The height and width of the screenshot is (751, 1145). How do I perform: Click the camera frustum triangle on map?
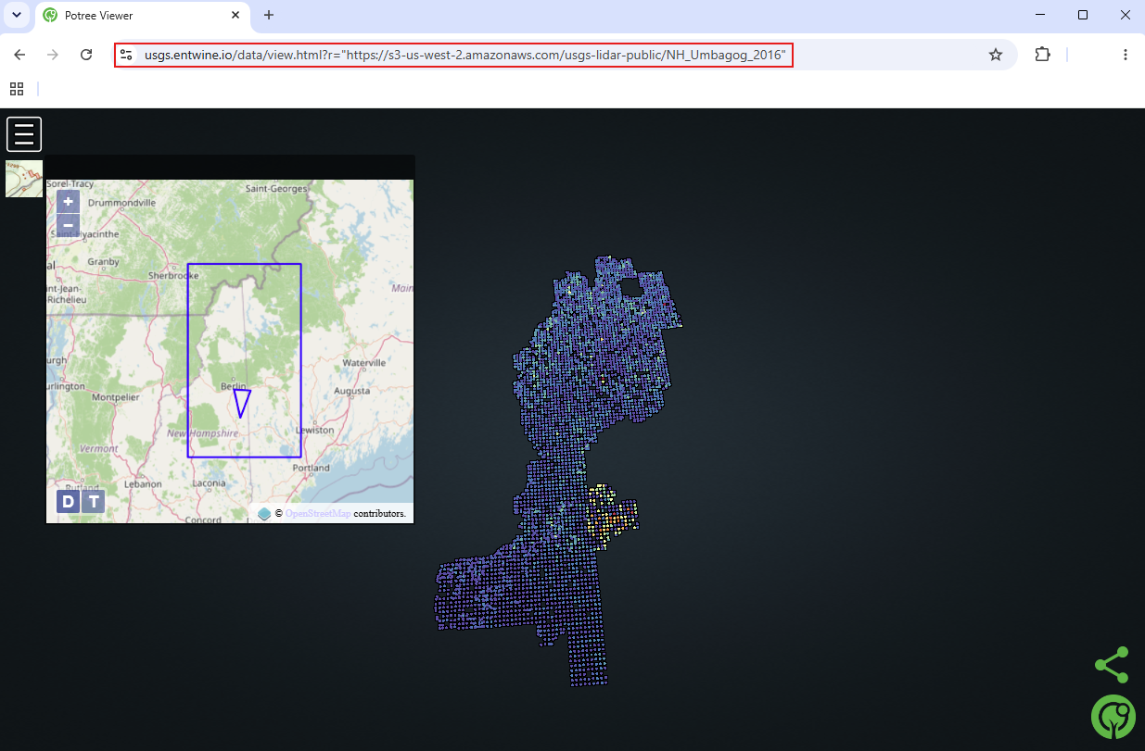[x=242, y=403]
